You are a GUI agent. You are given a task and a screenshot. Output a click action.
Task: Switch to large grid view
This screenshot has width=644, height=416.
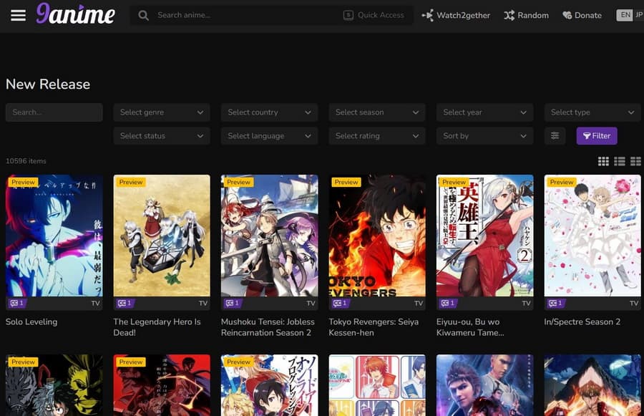(603, 161)
